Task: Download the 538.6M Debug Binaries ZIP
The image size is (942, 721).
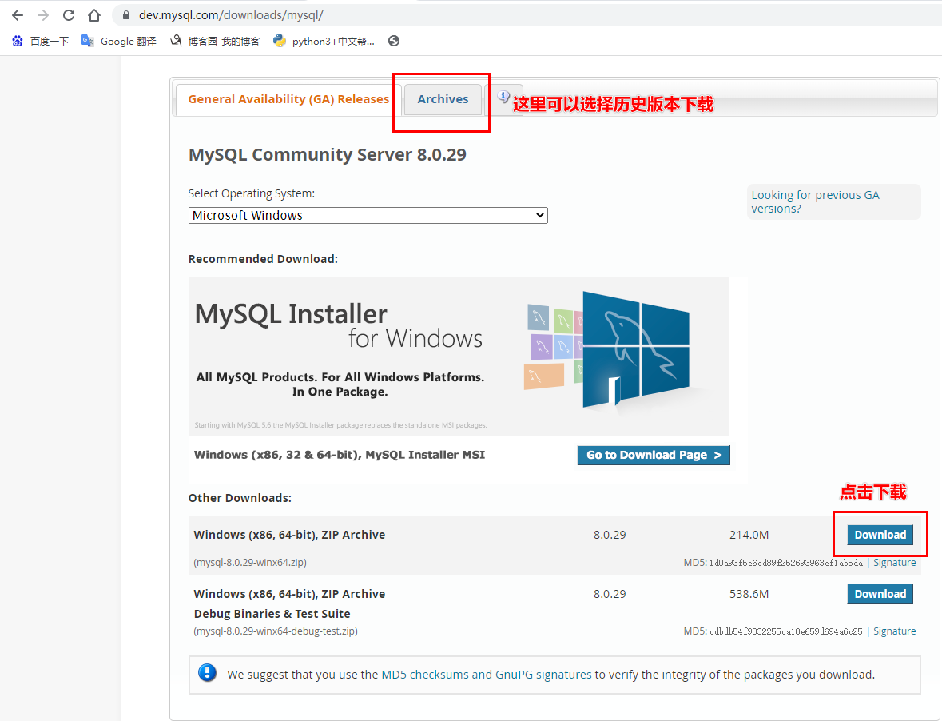Action: click(880, 594)
